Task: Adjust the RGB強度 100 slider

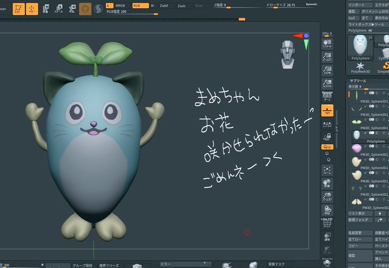Action: click(x=132, y=13)
